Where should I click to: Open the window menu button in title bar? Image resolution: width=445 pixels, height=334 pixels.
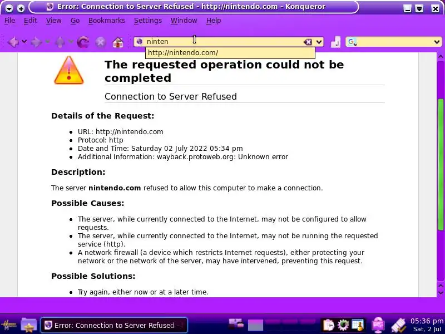pos(9,8)
